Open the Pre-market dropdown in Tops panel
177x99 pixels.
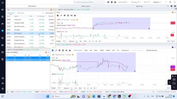click(50, 13)
